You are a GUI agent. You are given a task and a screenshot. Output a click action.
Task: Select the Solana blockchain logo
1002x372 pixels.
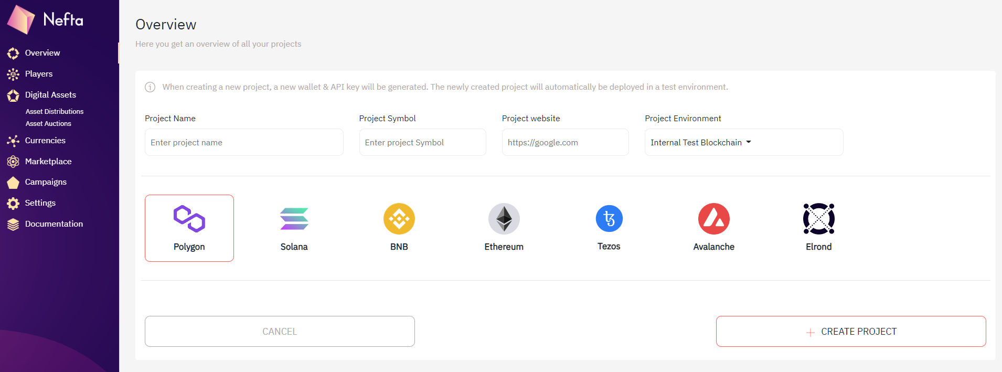click(x=294, y=219)
